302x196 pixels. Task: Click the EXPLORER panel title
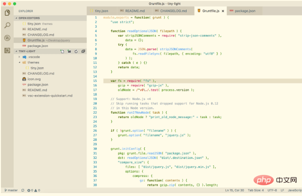[26, 11]
